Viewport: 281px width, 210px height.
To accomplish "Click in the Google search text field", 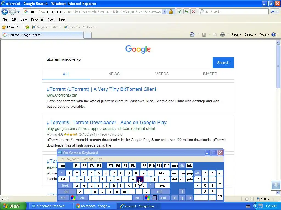I will (x=127, y=63).
